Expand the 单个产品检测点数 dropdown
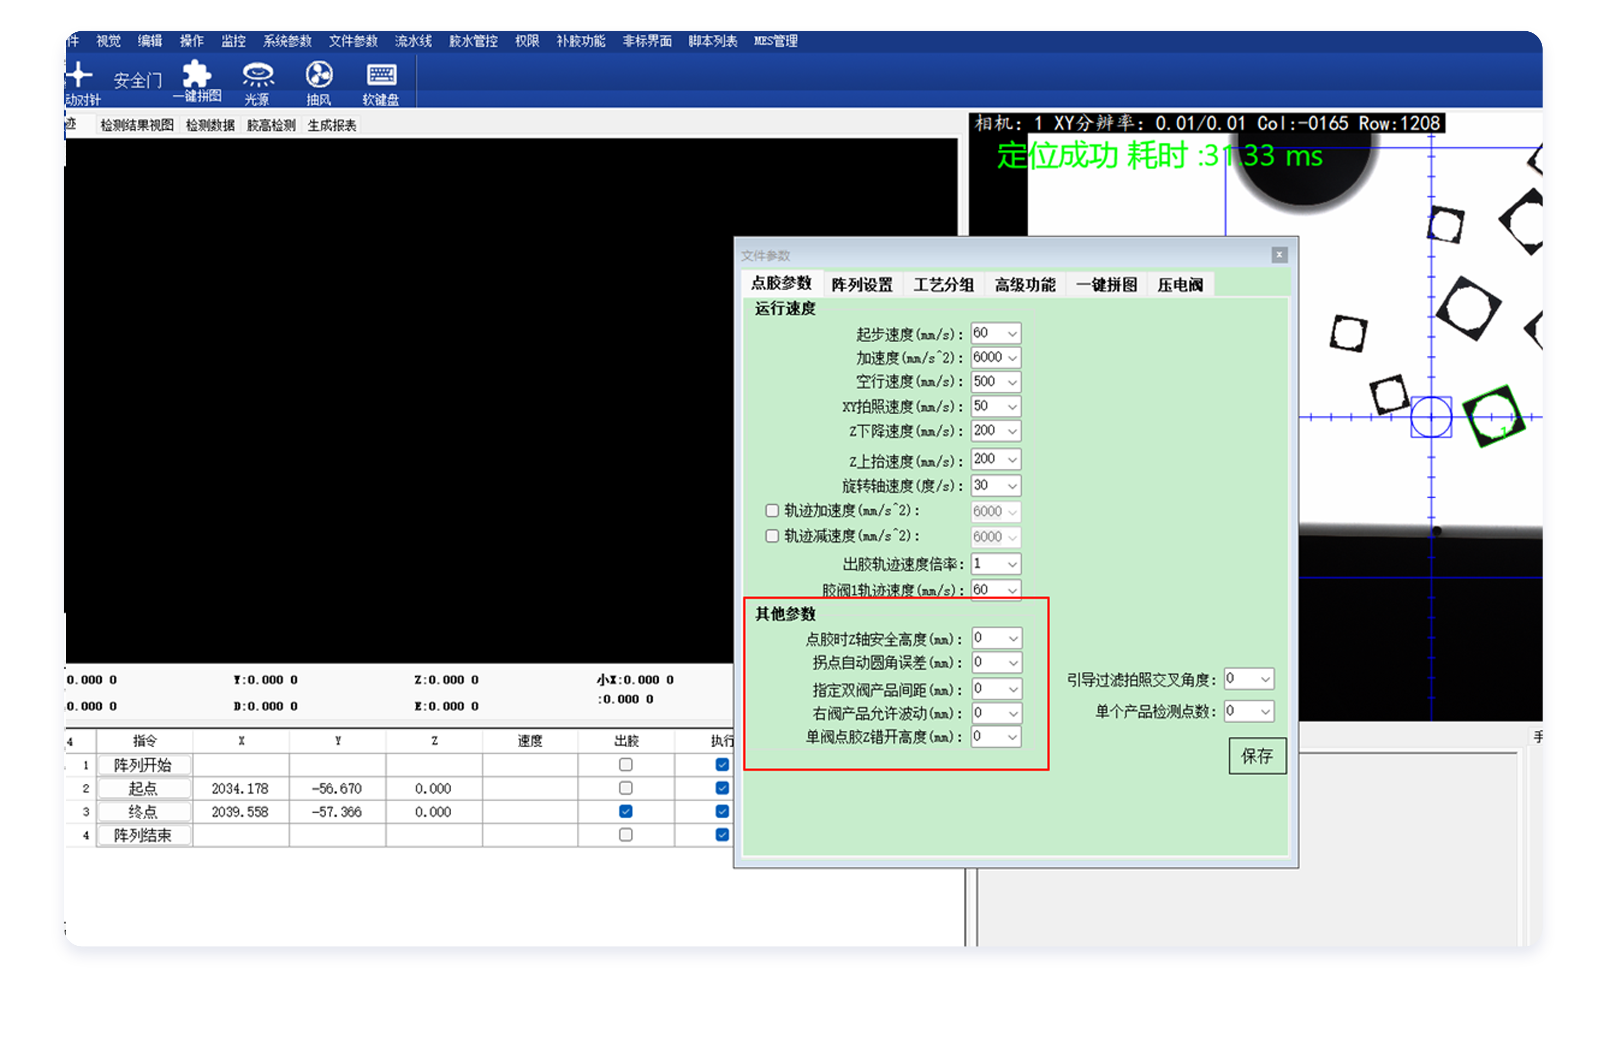The width and height of the screenshot is (1611, 1048). point(1265,712)
